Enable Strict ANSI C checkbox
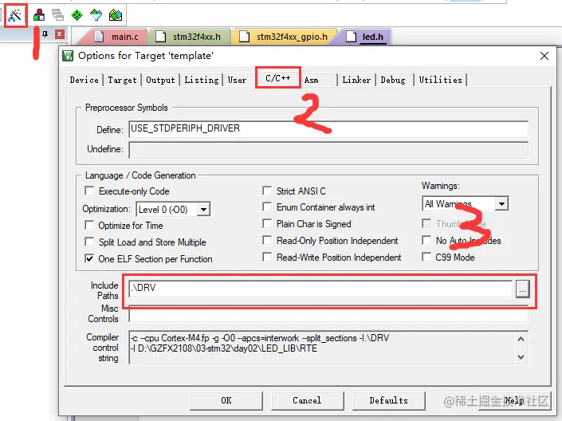Screen dimensions: 562x421 tap(267, 191)
